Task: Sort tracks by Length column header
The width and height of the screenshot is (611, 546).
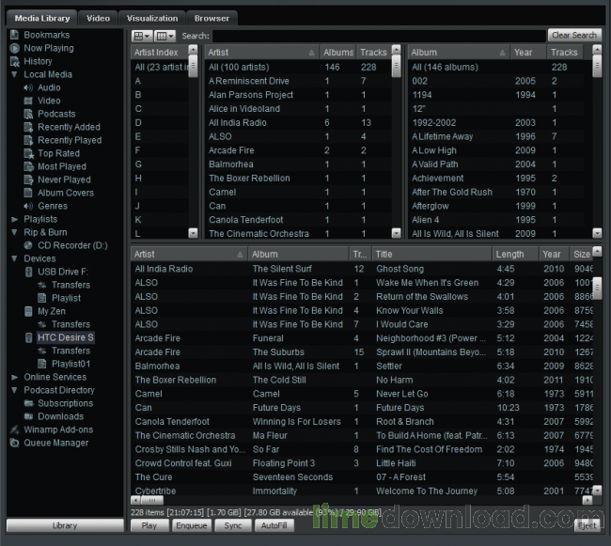Action: point(515,255)
